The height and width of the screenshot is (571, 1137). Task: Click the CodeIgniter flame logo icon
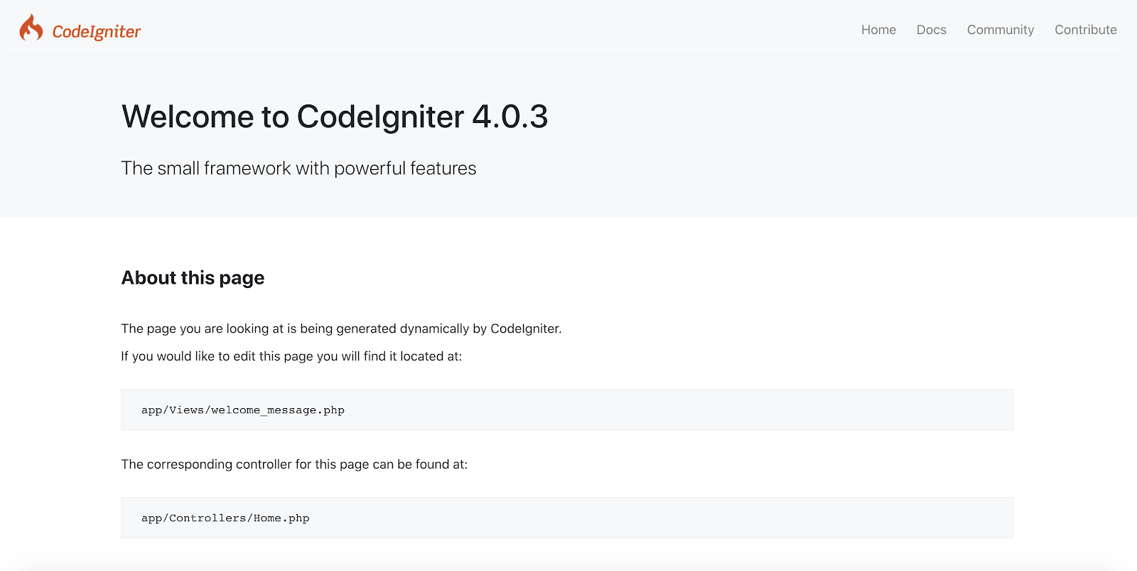pyautogui.click(x=31, y=28)
